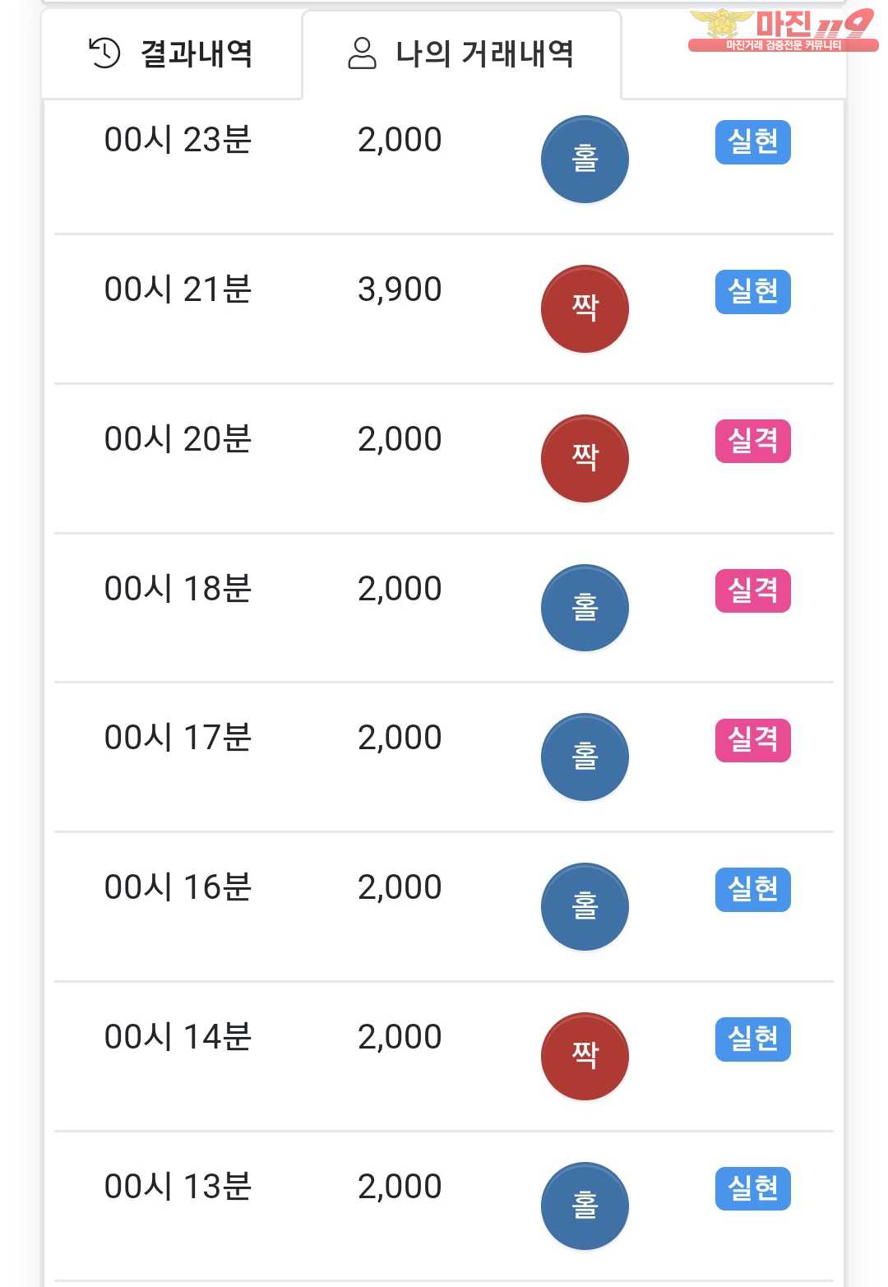Click the blue 홀 circle at 00시 13분
Screen dimensions: 888x1287
point(585,1206)
